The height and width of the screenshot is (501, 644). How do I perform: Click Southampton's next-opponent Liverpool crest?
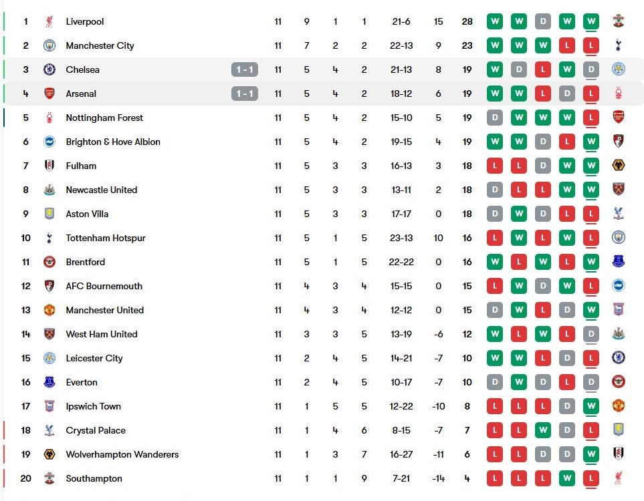(x=618, y=478)
